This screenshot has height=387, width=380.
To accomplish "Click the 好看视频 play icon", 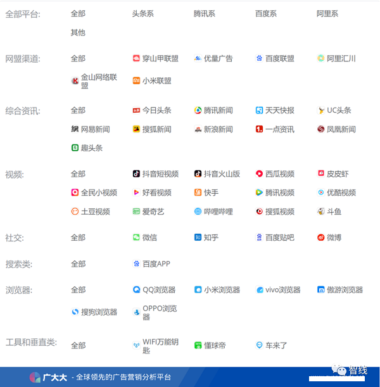I will click(136, 193).
